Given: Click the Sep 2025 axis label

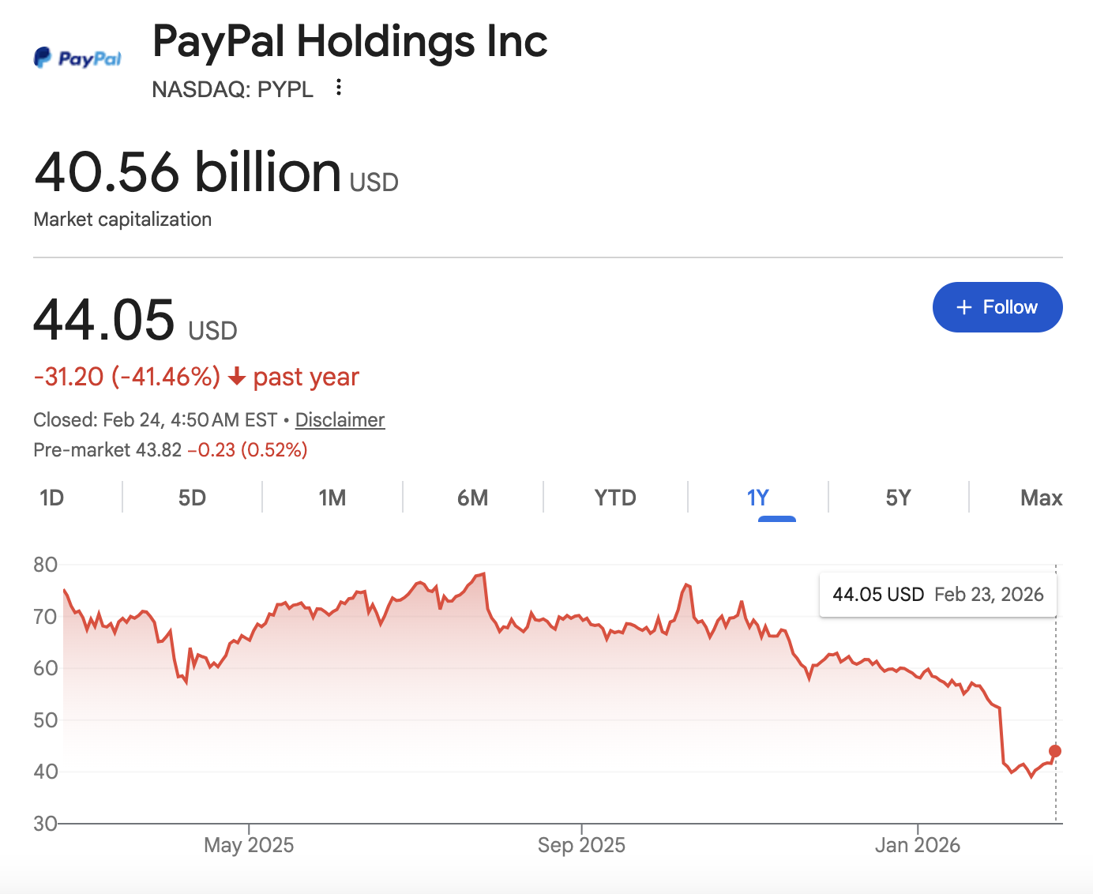Looking at the screenshot, I should pyautogui.click(x=581, y=845).
